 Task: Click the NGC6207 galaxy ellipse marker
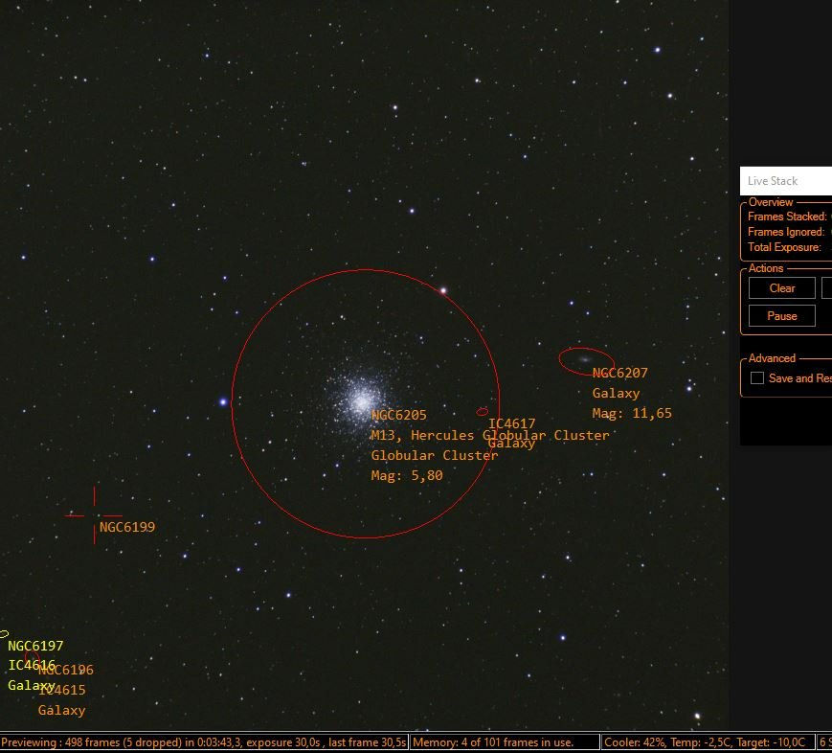point(586,360)
